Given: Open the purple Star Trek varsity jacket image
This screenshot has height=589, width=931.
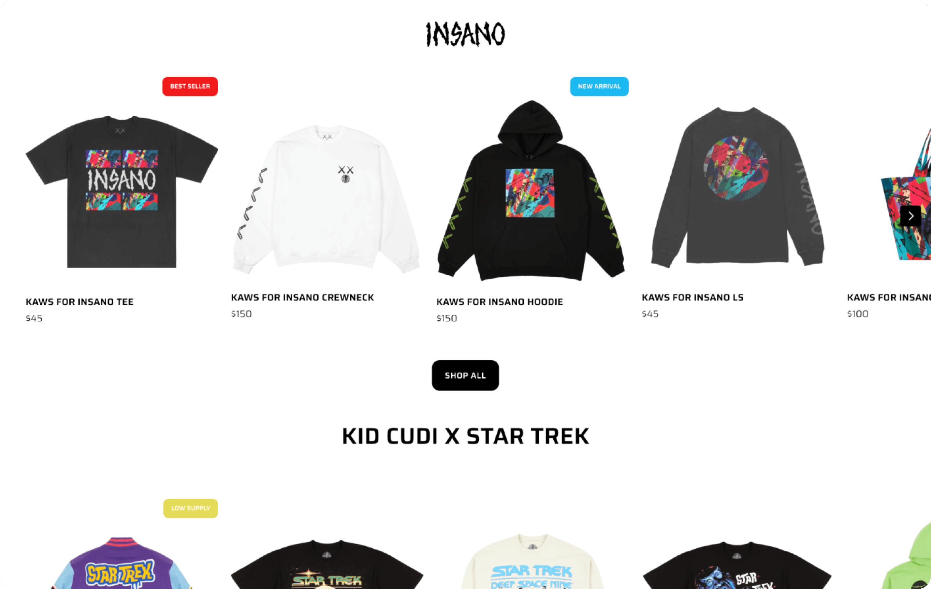Looking at the screenshot, I should 122,563.
